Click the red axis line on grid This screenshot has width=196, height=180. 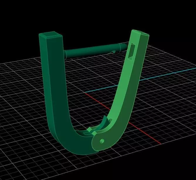click(x=123, y=118)
